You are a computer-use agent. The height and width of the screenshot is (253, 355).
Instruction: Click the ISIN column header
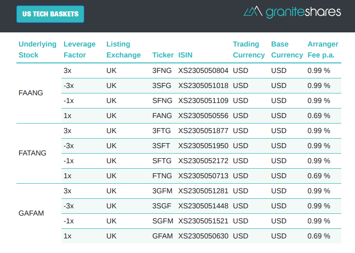(x=185, y=55)
